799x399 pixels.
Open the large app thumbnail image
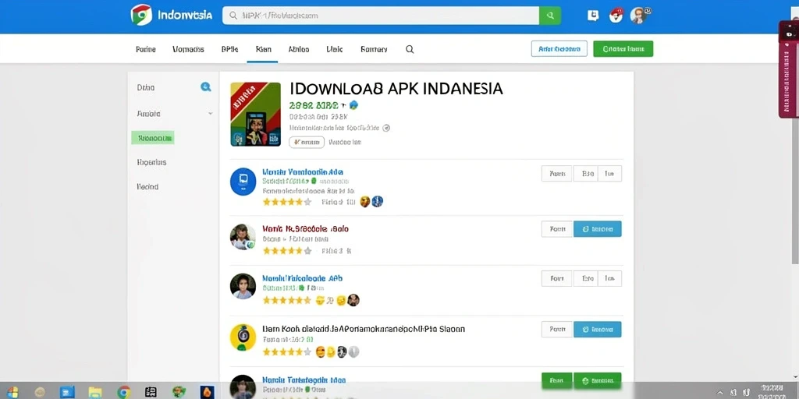click(x=255, y=114)
